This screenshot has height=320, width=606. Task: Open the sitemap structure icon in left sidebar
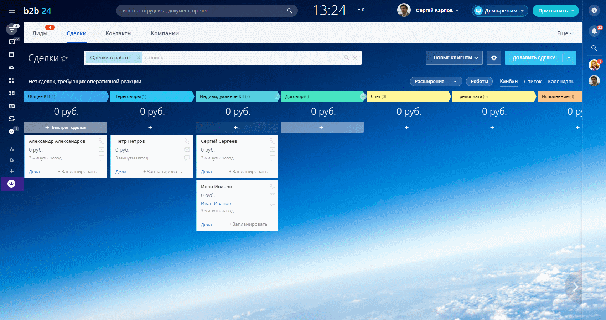coord(12,149)
